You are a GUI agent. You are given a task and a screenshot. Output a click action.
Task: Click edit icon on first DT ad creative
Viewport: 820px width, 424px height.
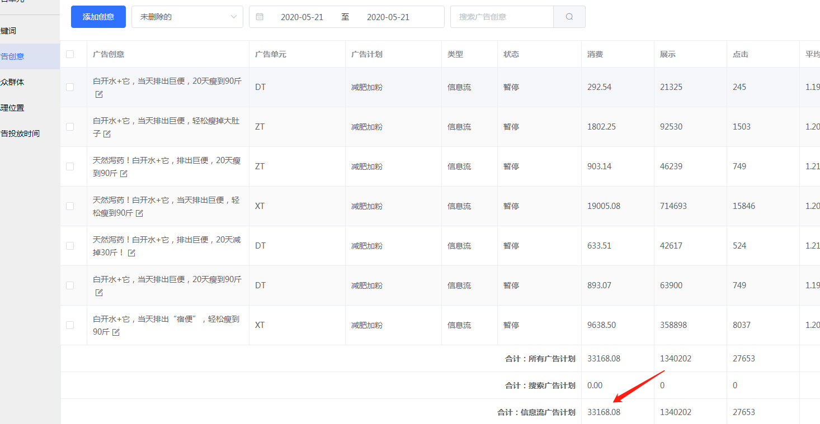click(99, 94)
